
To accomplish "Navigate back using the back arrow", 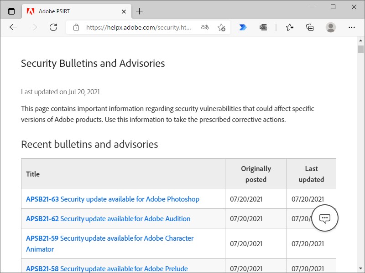I will point(13,27).
